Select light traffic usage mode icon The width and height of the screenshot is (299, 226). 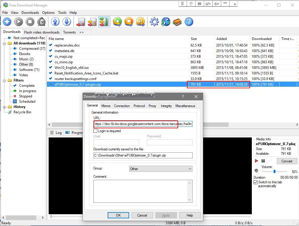click(81, 22)
